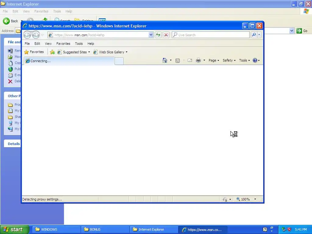This screenshot has width=312, height=234.
Task: Click the taskbar clock 5:41 PM
Action: tap(301, 229)
